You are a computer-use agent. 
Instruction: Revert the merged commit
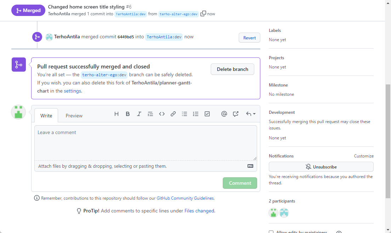click(x=249, y=38)
